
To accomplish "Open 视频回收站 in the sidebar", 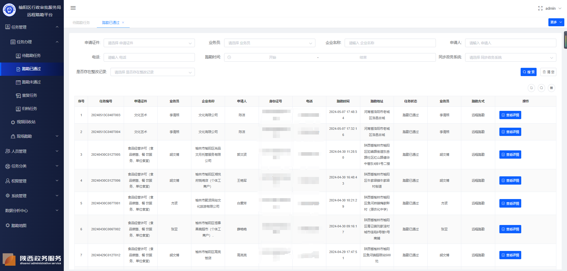I will click(x=32, y=122).
